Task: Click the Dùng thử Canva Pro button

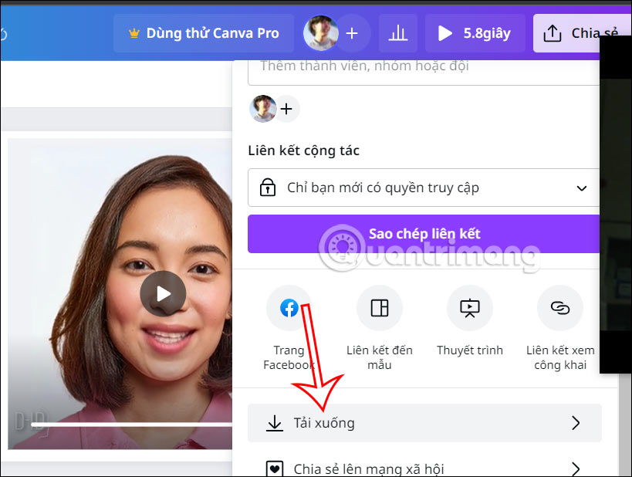Action: (x=203, y=32)
